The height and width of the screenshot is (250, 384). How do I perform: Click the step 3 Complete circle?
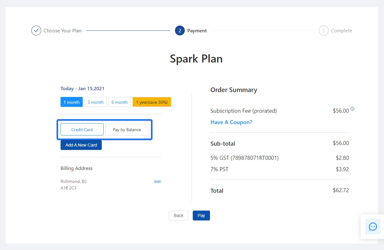point(323,30)
